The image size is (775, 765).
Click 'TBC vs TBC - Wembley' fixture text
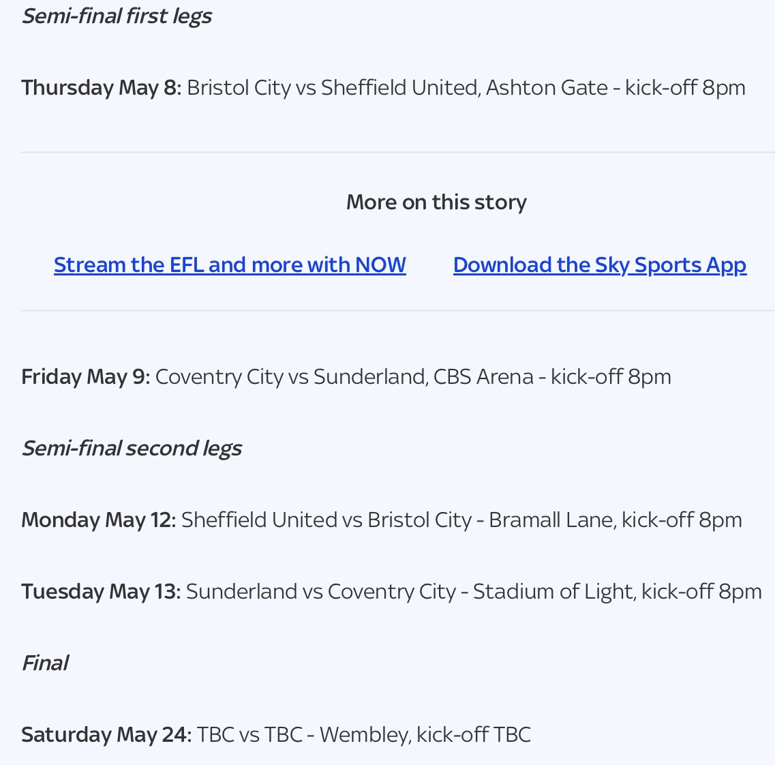[x=303, y=734]
